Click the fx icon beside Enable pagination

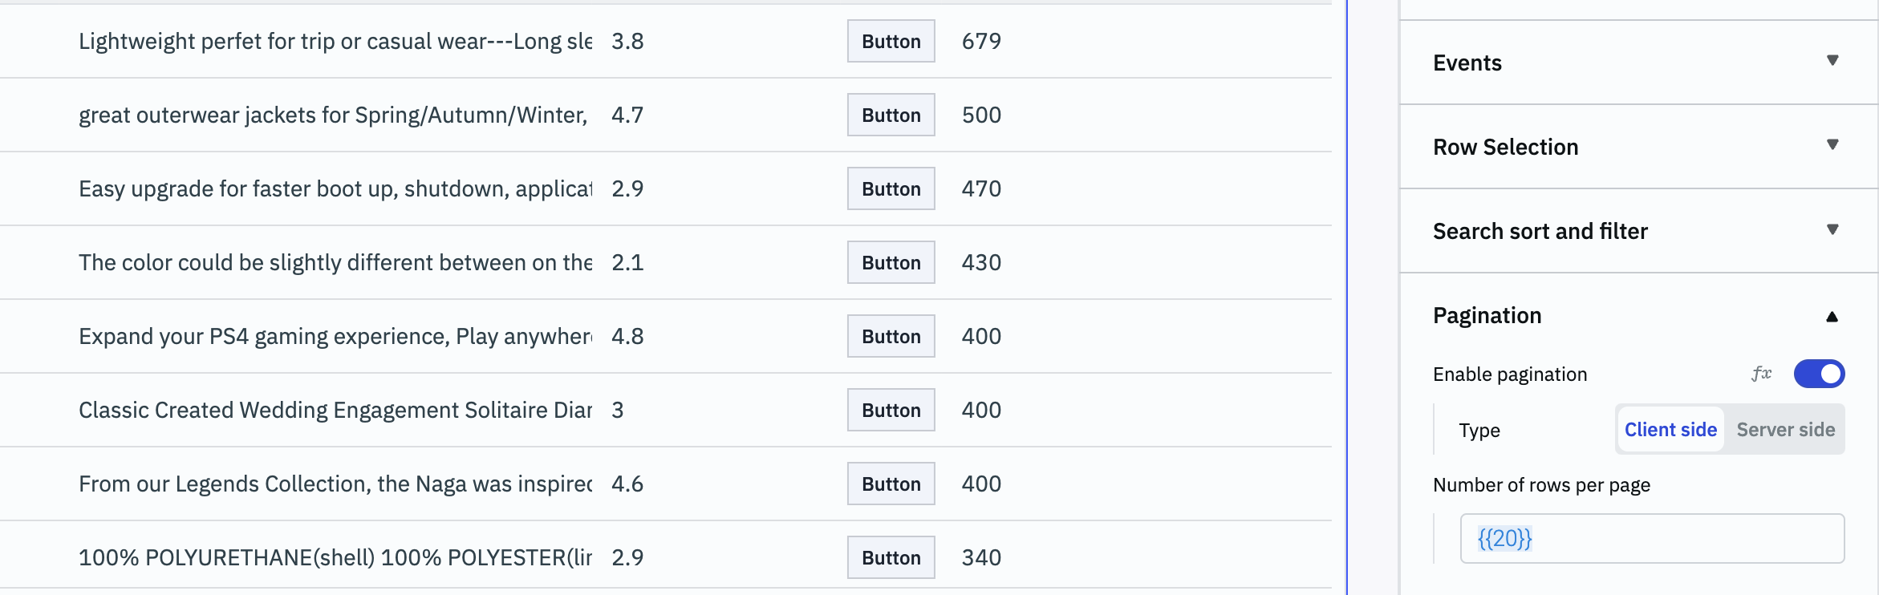tap(1761, 374)
